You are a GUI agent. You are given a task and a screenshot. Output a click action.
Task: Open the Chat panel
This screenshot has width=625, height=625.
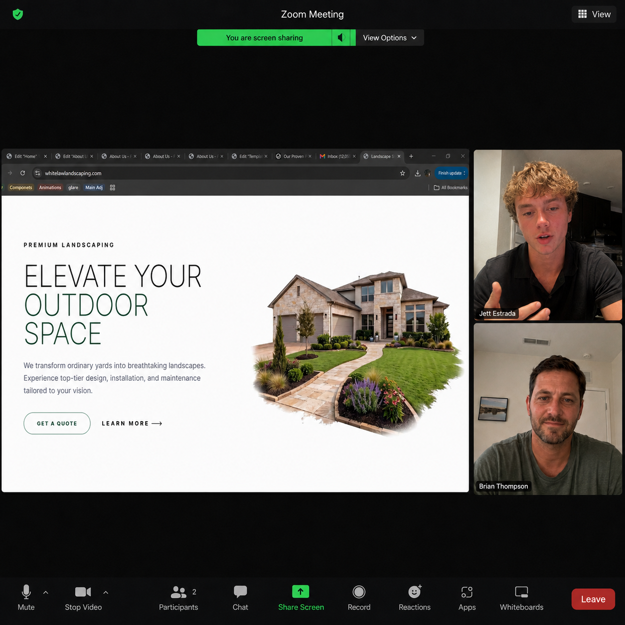240,598
